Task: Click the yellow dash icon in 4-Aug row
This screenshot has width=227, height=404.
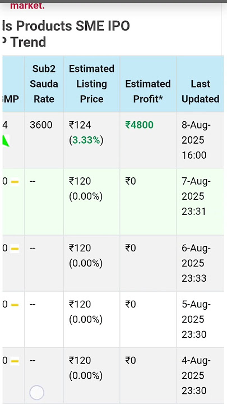Action: 15,361
